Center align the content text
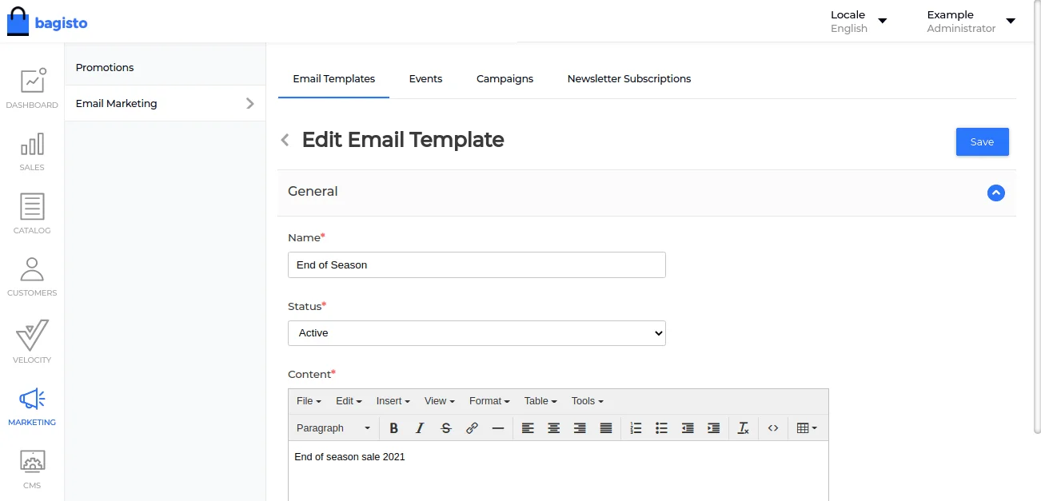The image size is (1041, 501). 553,428
